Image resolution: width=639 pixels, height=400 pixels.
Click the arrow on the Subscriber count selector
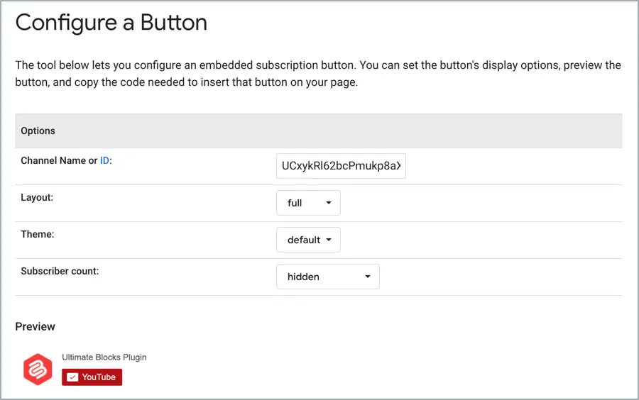coord(367,277)
